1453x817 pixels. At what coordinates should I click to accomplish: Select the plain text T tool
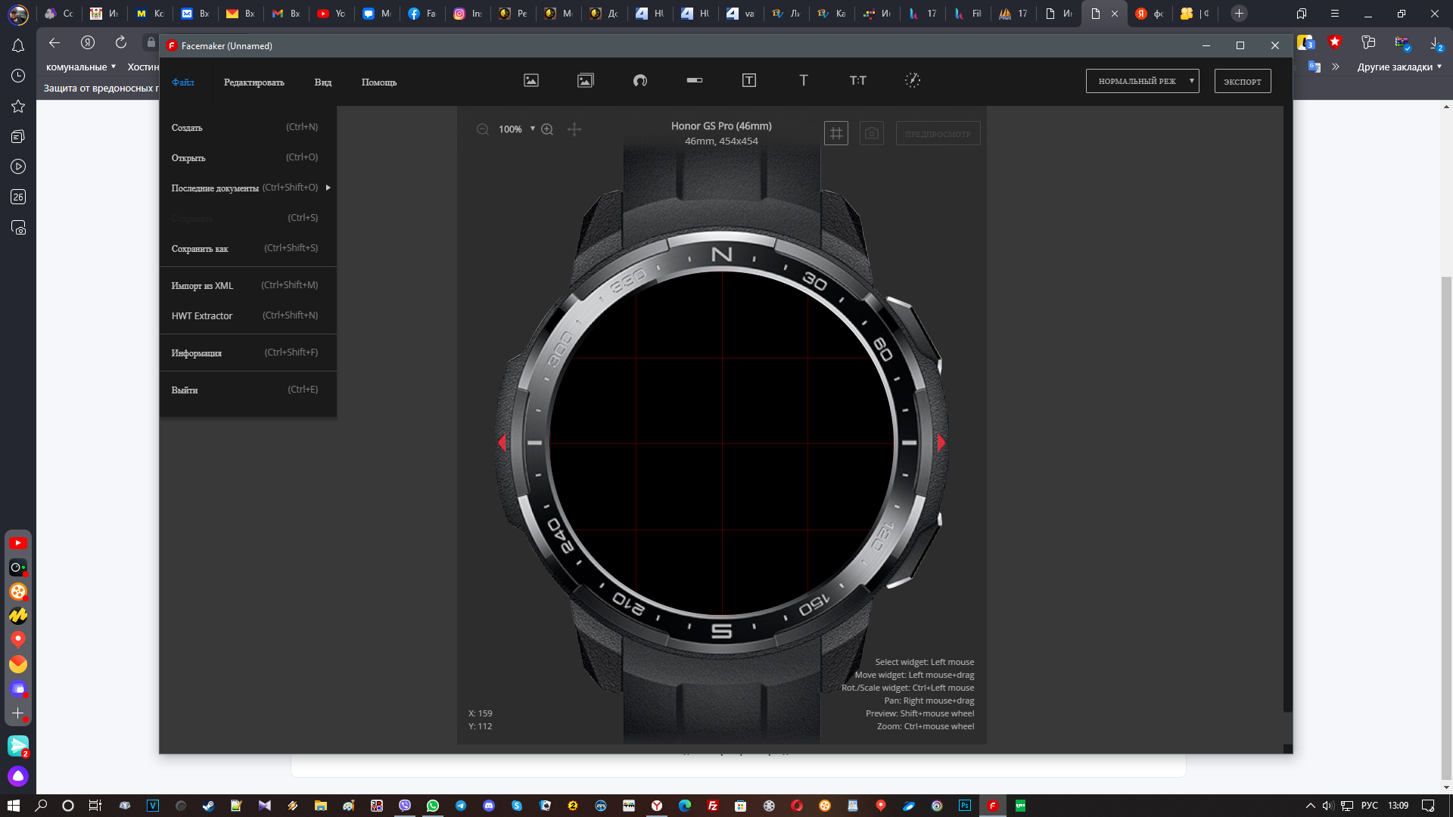click(804, 80)
